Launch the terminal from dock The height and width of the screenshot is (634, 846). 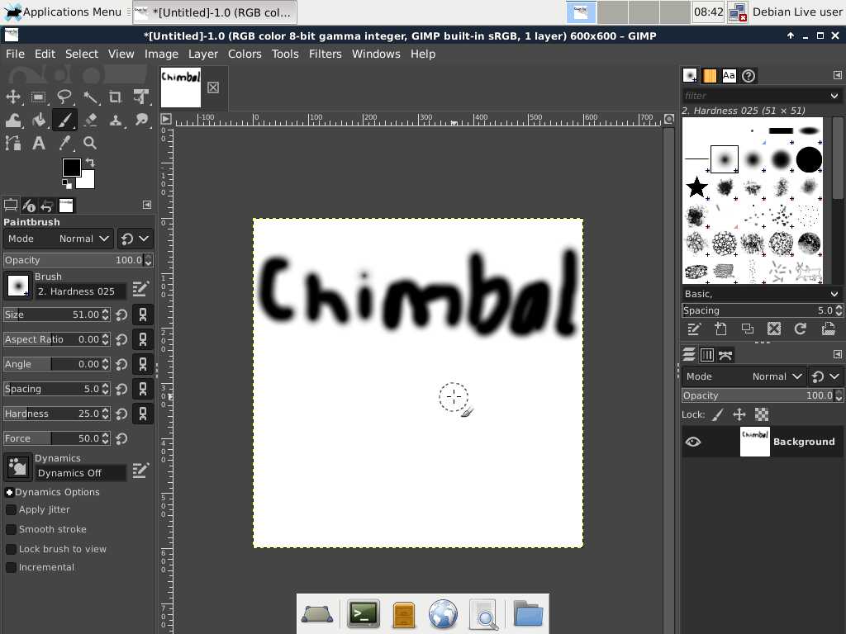click(364, 614)
